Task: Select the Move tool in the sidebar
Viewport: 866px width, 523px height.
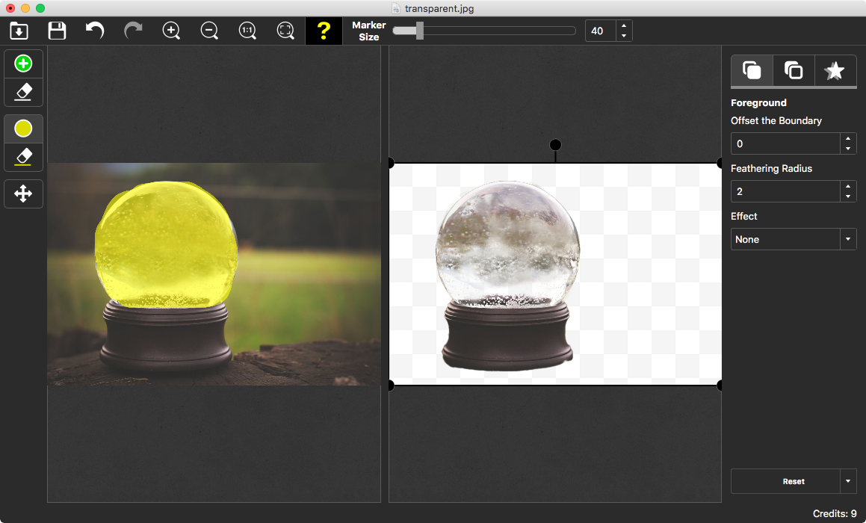Action: coord(23,194)
